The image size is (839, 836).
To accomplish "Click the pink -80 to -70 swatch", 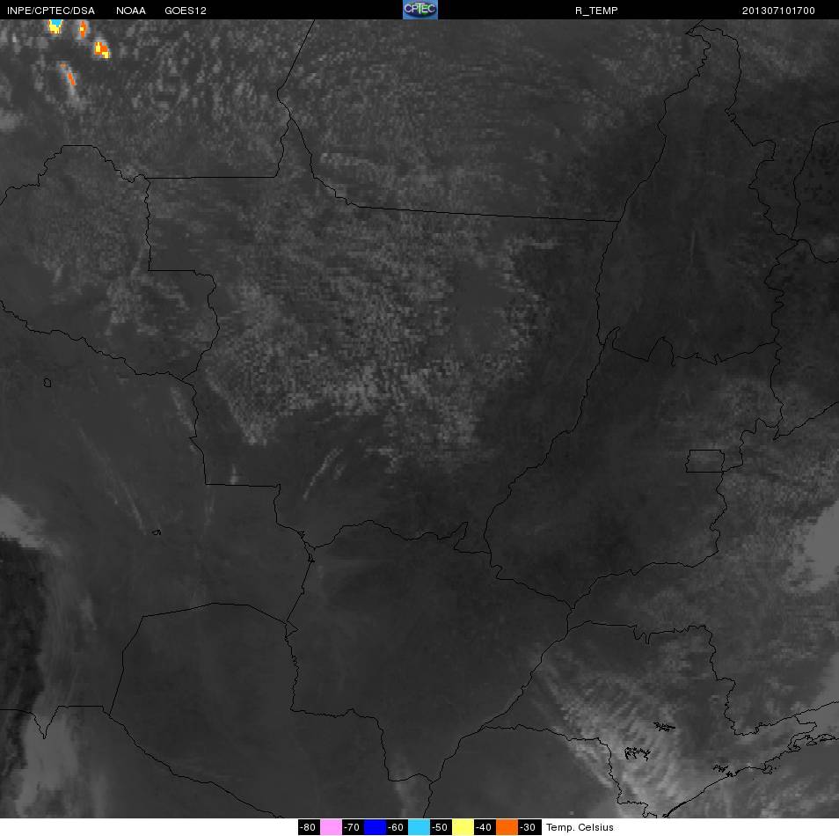I will click(332, 827).
